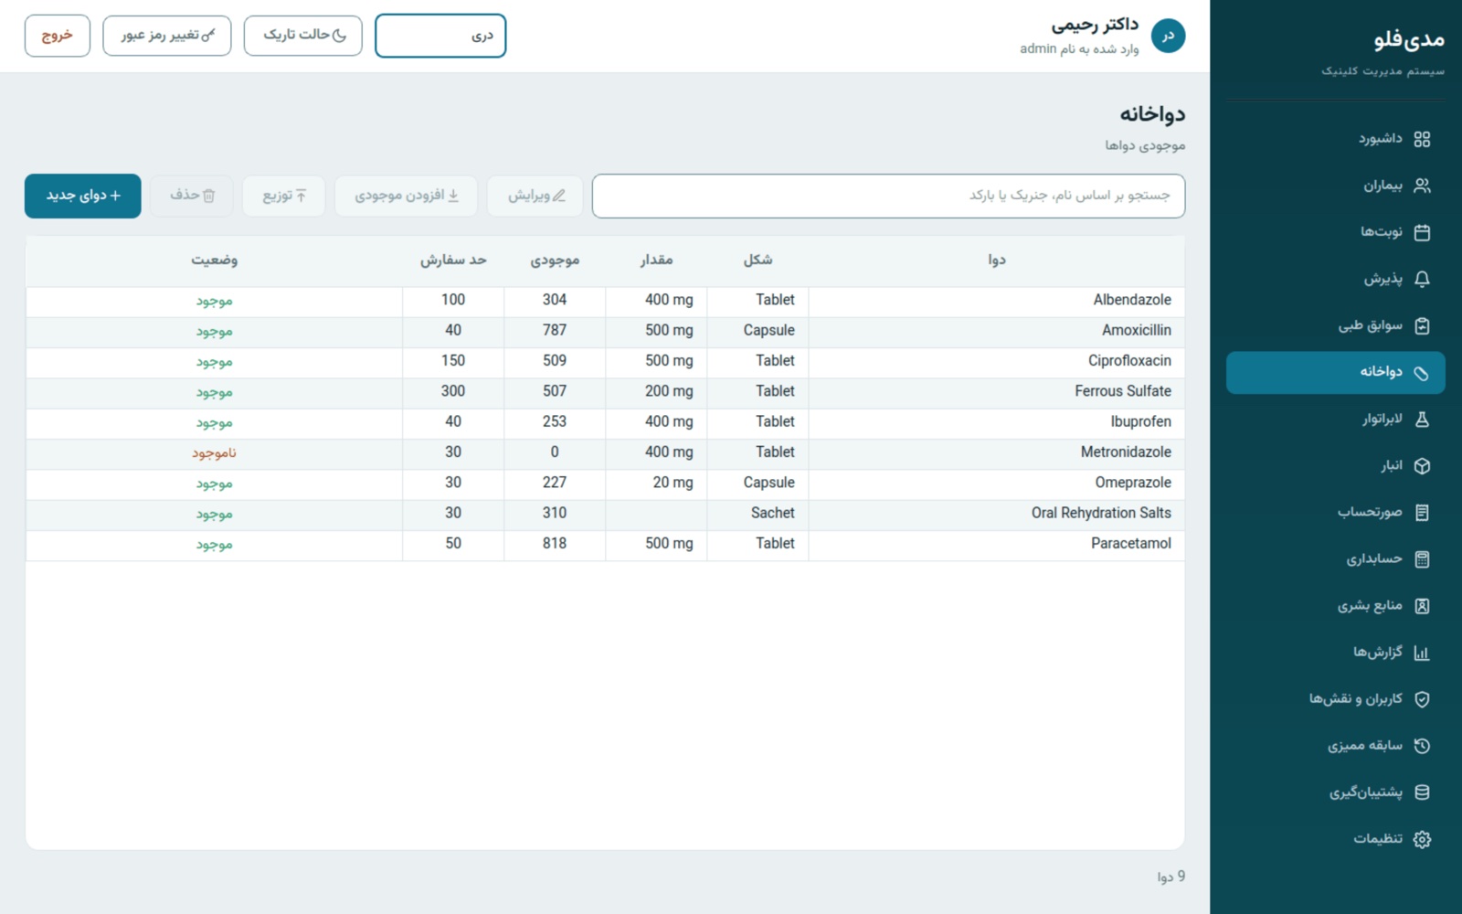Screen dimensions: 1462x914
Task: Click the ناموجود out-of-stock status label
Action: (214, 452)
